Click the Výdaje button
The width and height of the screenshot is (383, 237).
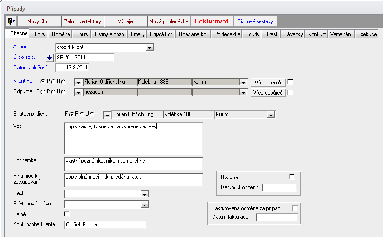[125, 21]
